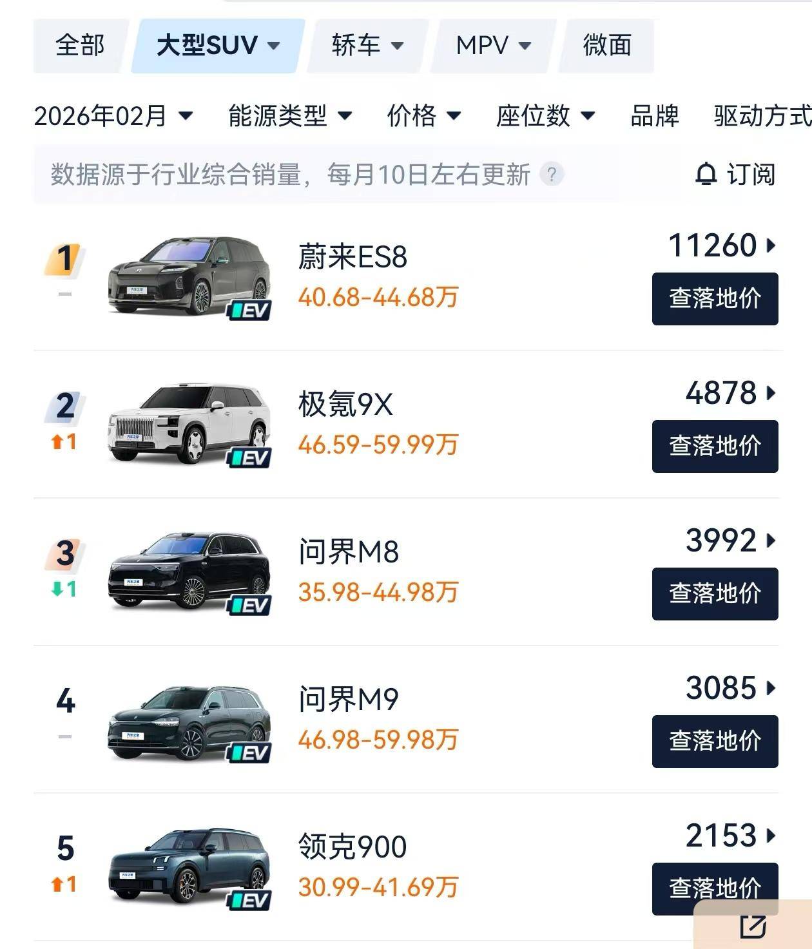Click the question mark help icon

click(x=552, y=174)
